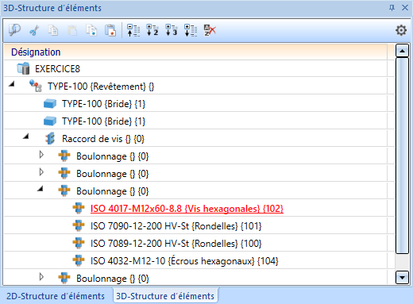Collapse the third expanded Boulonnage node
Viewport: 413px width, 304px height.
pyautogui.click(x=40, y=189)
